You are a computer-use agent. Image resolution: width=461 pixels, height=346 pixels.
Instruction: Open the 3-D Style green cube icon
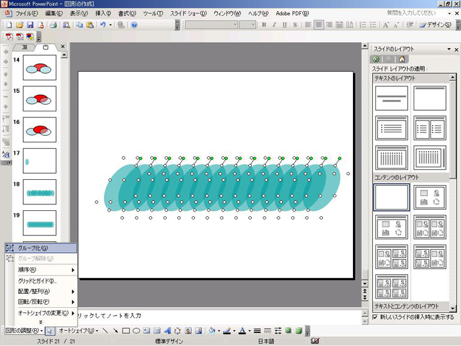pyautogui.click(x=299, y=331)
